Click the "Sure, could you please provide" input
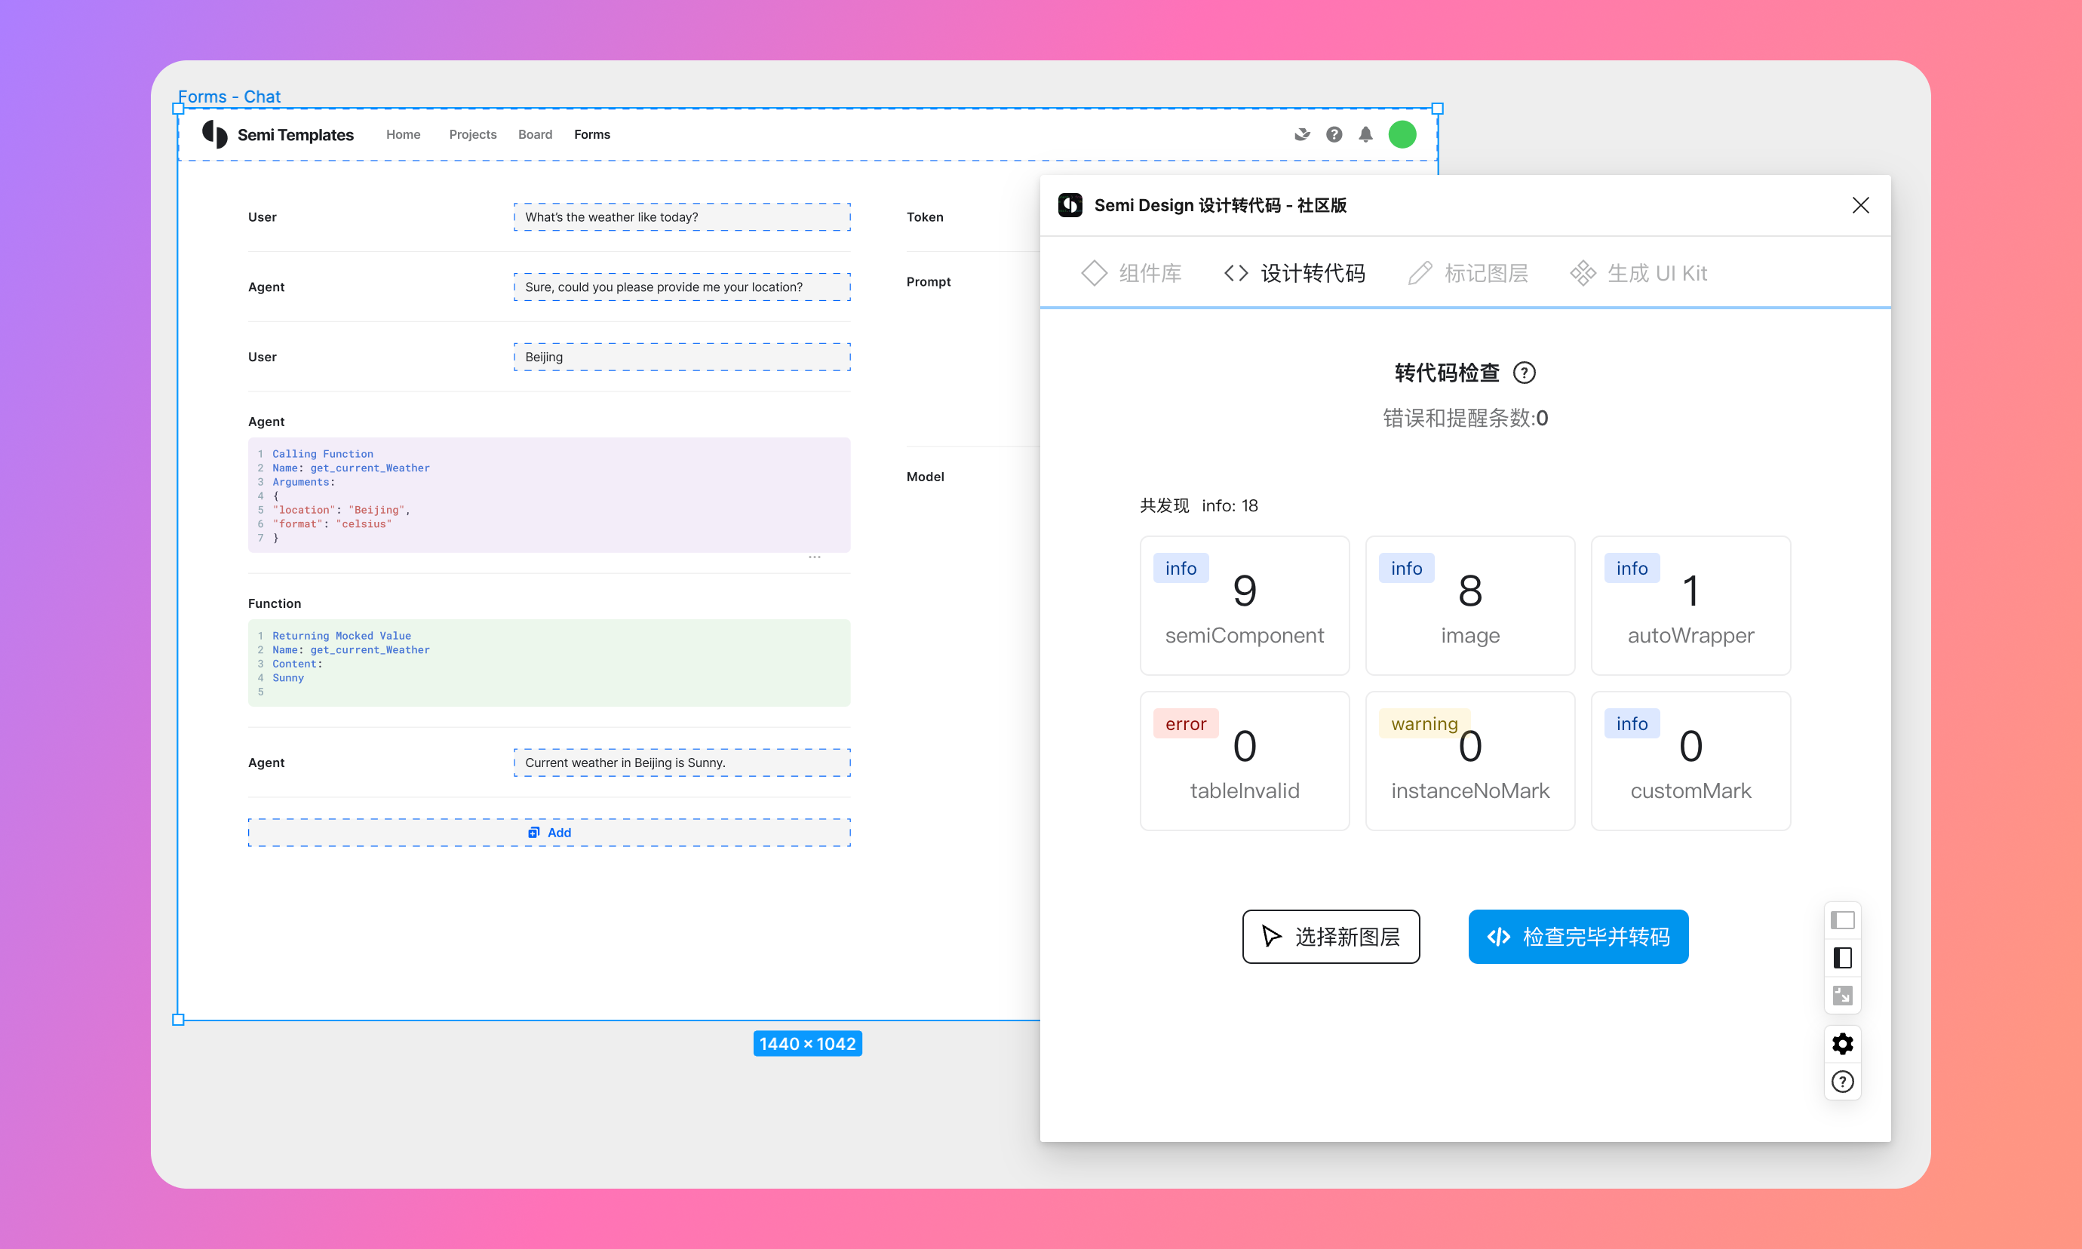 pos(682,287)
